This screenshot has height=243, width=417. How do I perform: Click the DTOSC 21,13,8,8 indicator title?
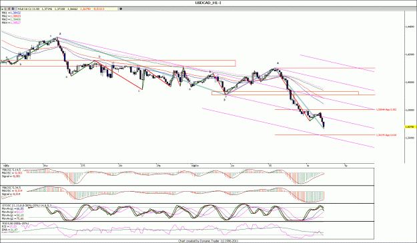pos(27,205)
